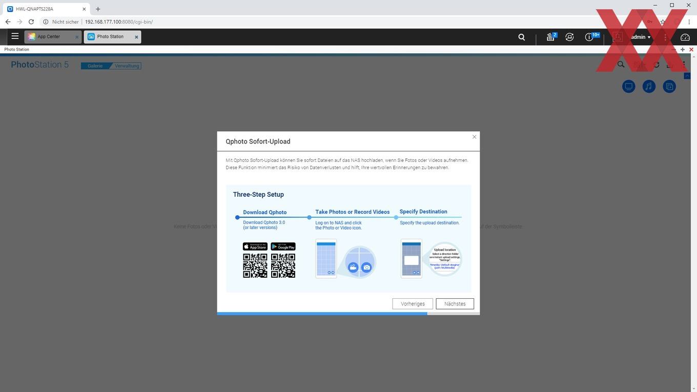Maximize the Photo Station window with plus icon

(x=683, y=50)
